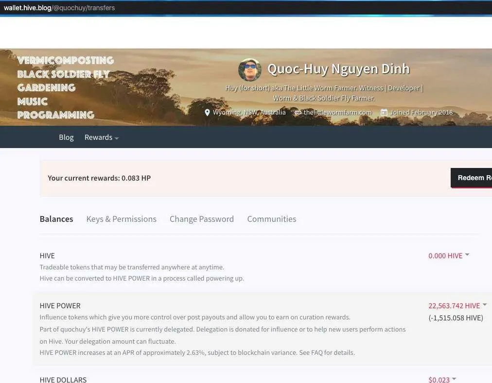Open thelittlewormfarm.com website link
This screenshot has width=492, height=383.
pyautogui.click(x=337, y=113)
